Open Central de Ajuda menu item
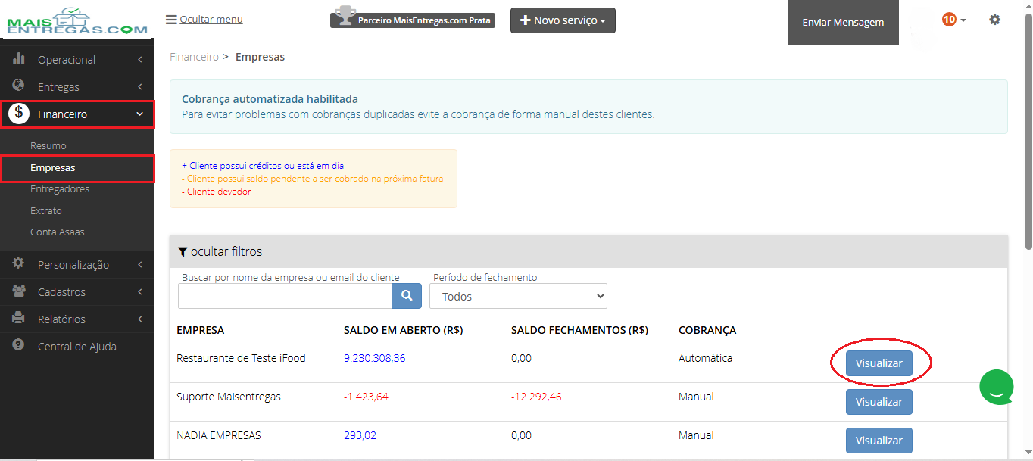This screenshot has height=461, width=1033. 77,347
